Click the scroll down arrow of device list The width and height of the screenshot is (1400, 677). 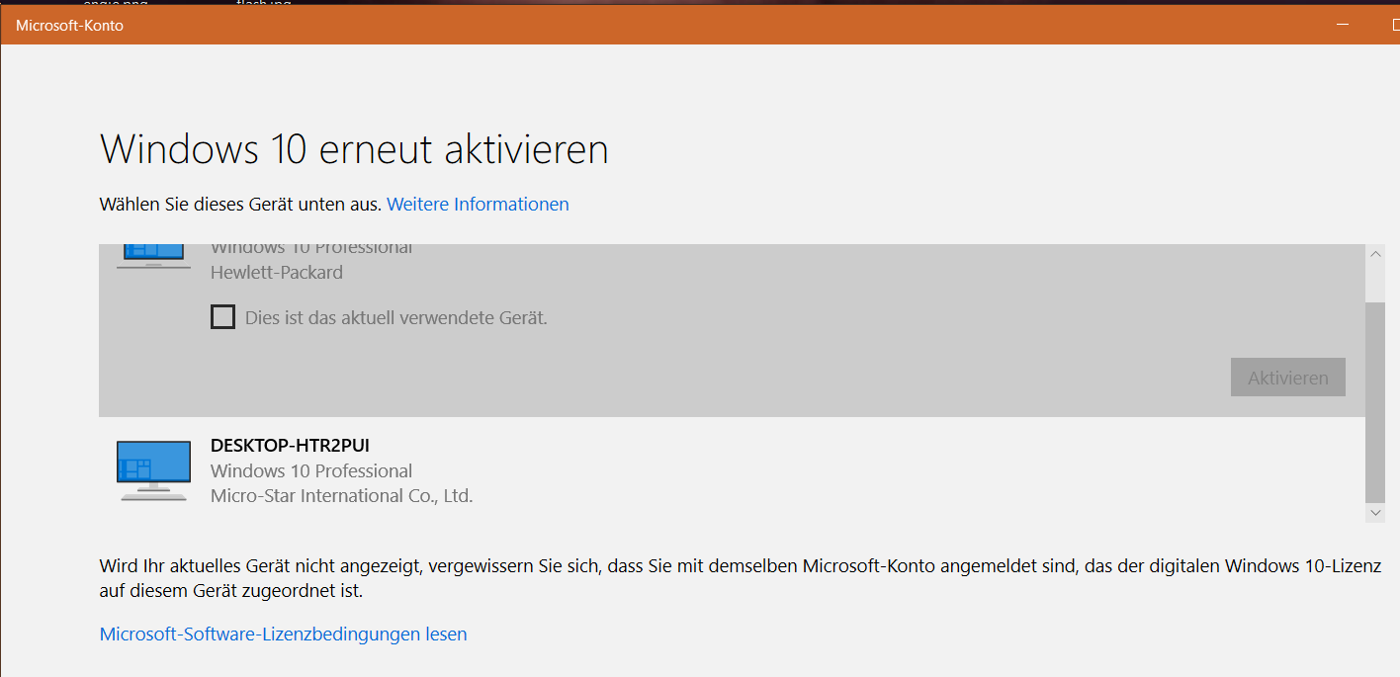(1375, 512)
